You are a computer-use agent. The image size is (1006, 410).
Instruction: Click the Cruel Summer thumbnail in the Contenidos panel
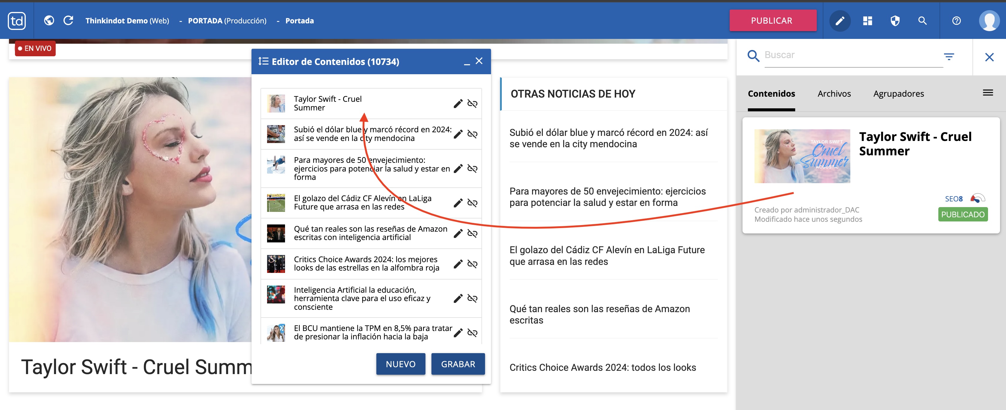tap(802, 156)
